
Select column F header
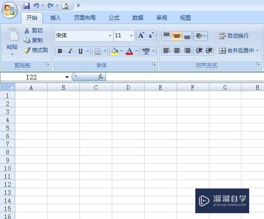click(x=193, y=88)
